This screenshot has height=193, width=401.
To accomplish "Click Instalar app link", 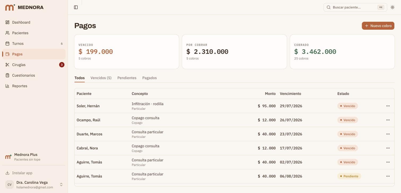I will tap(34, 173).
